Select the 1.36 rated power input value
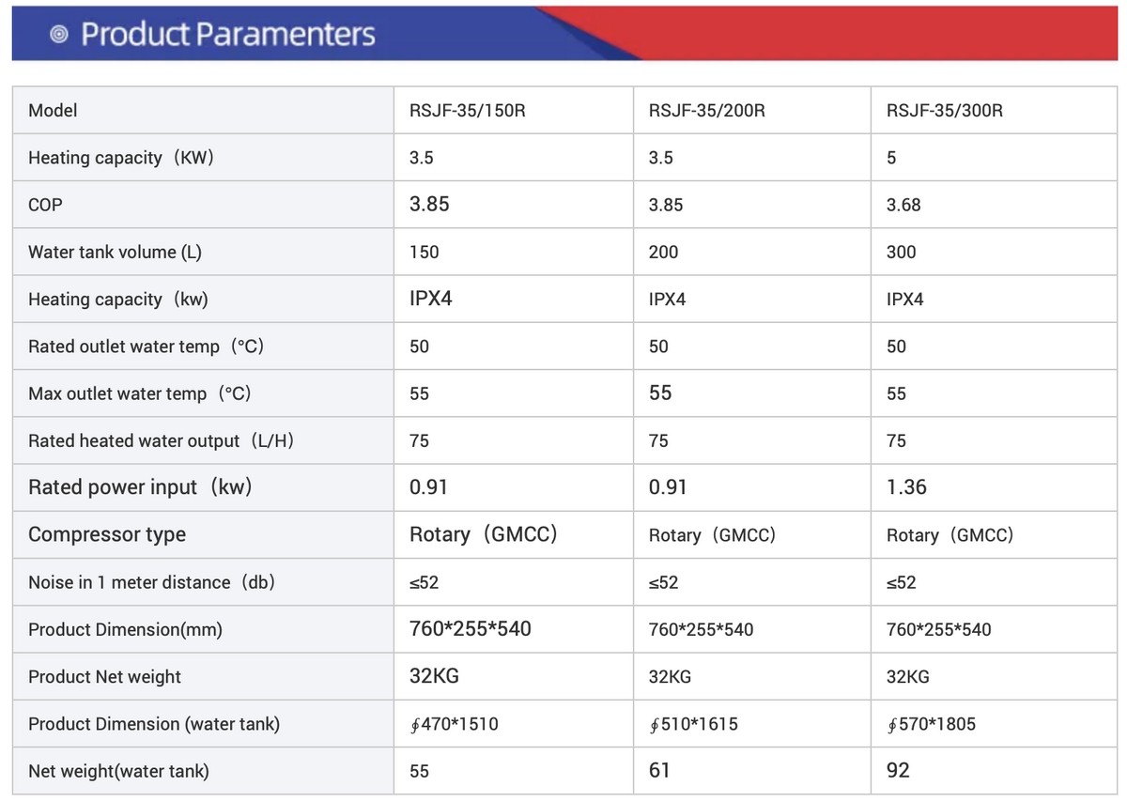The image size is (1127, 801). tap(906, 487)
